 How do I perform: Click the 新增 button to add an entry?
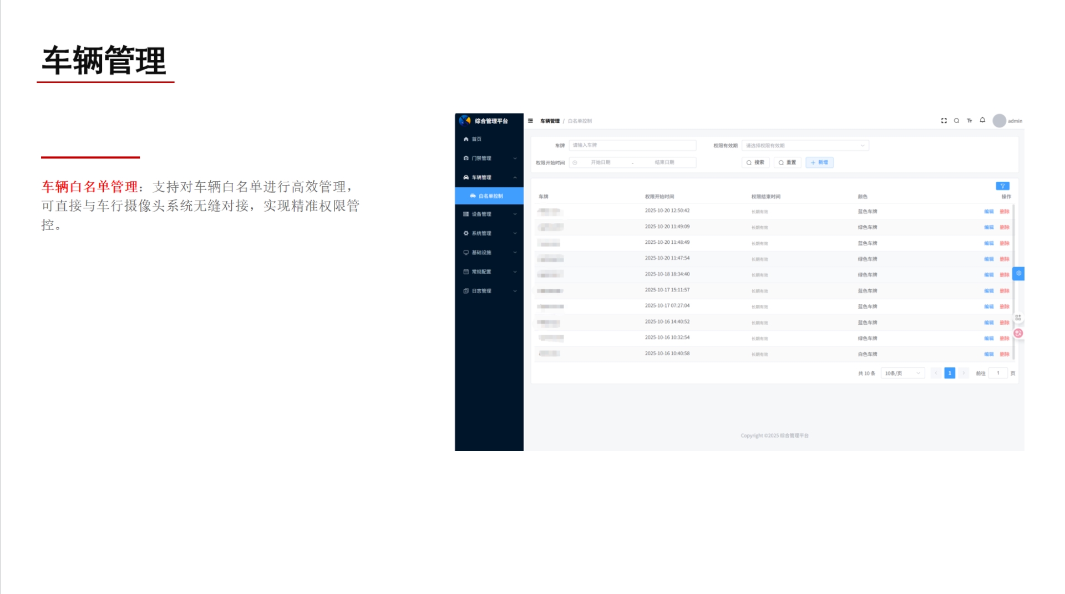pos(819,162)
